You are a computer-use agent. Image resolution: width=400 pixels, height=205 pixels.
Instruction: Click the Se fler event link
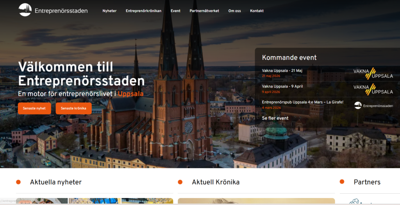[x=275, y=118]
